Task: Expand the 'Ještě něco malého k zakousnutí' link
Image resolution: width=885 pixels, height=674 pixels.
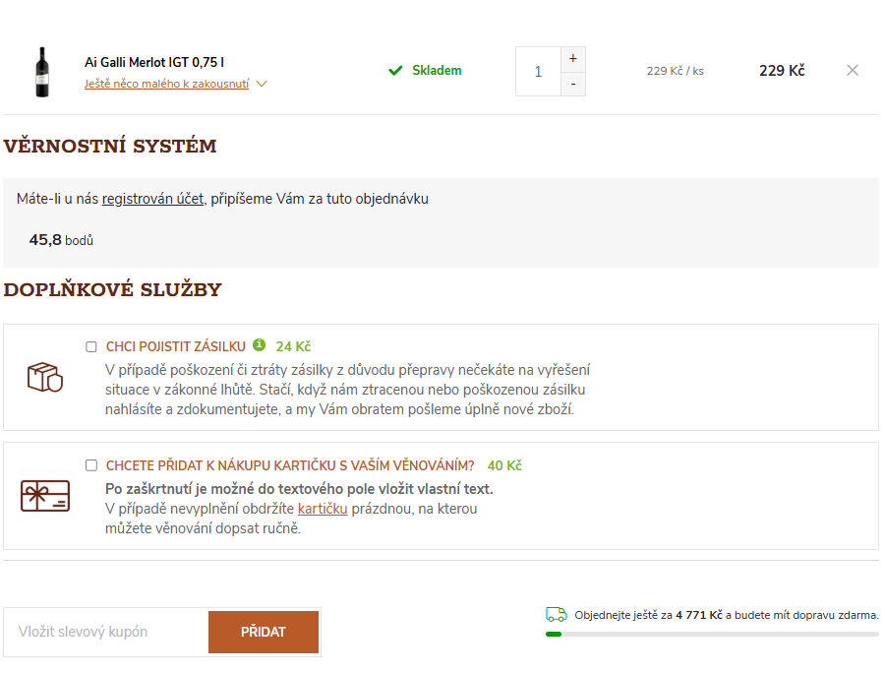Action: [x=166, y=85]
